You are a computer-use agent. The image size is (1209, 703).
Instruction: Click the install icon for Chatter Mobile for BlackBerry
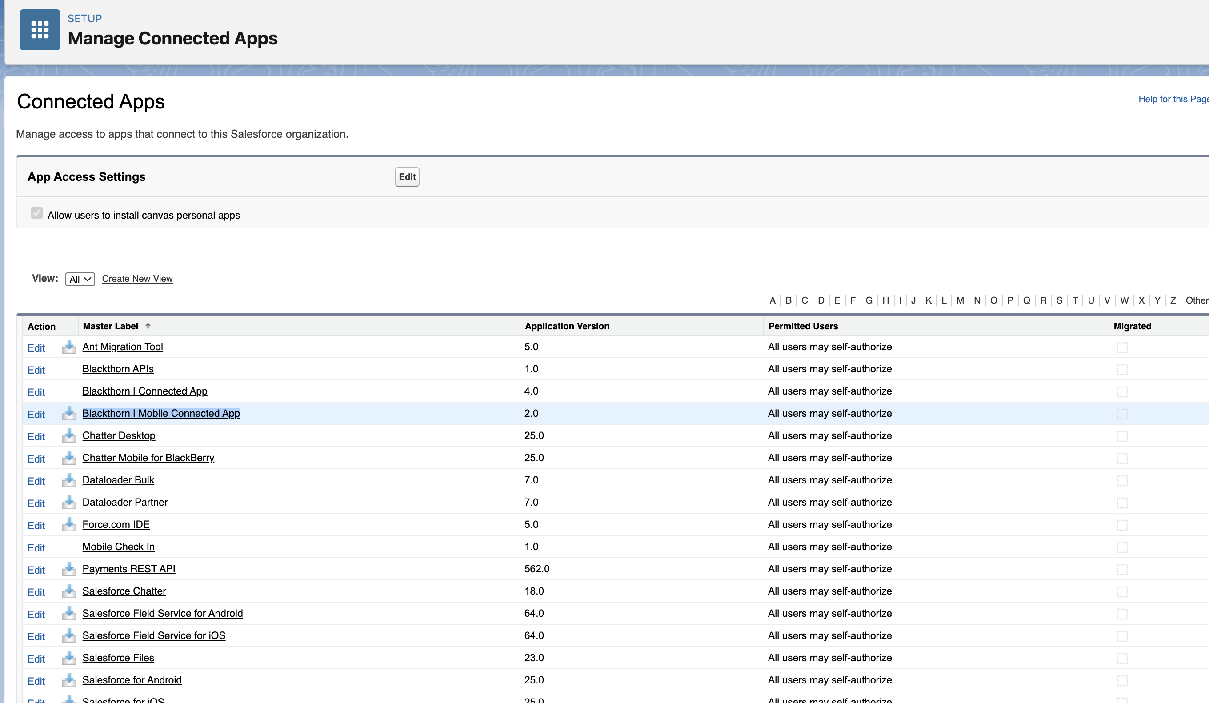tap(69, 458)
